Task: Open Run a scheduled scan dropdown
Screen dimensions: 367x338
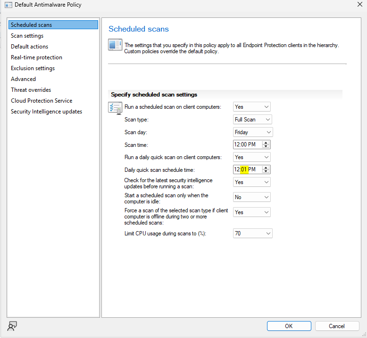Action: (x=251, y=107)
